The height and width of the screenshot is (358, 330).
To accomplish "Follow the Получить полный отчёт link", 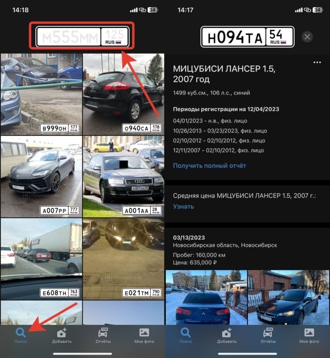I will (x=210, y=166).
